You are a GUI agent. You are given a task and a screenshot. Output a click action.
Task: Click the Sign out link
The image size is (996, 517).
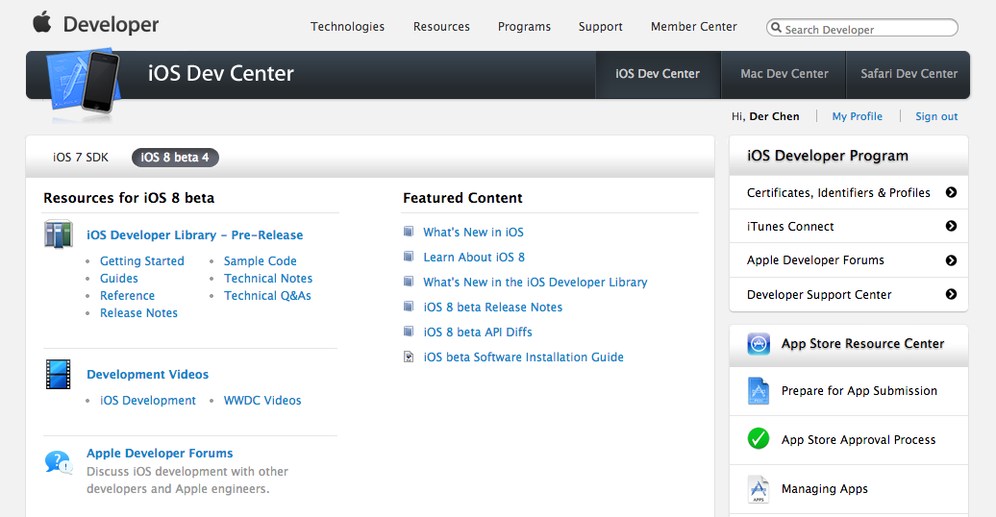pyautogui.click(x=935, y=116)
